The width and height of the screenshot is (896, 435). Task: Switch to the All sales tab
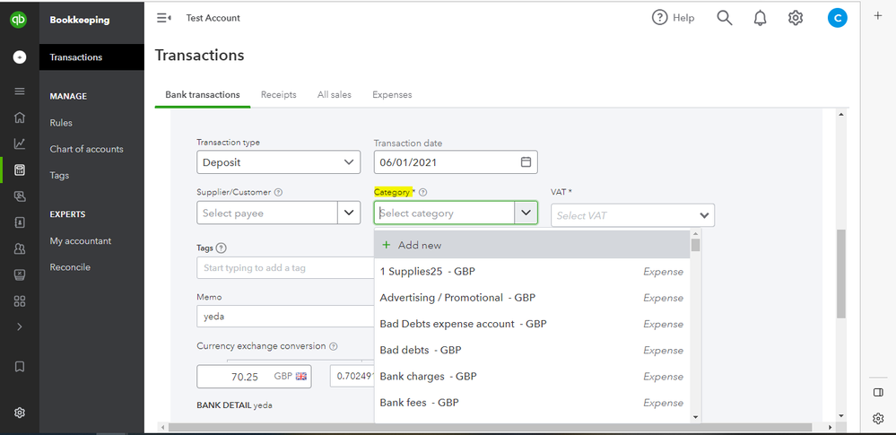coord(335,95)
